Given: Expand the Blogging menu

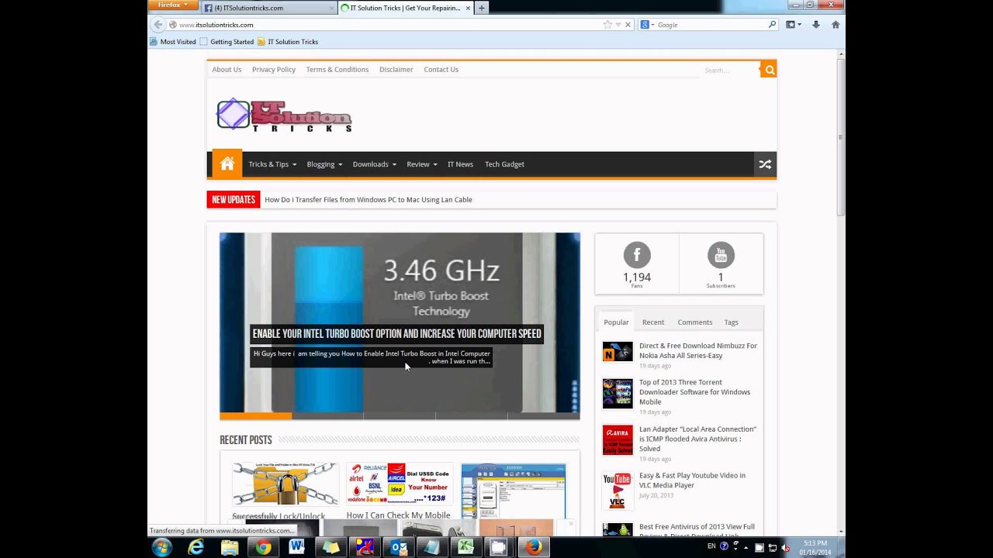Looking at the screenshot, I should [324, 164].
